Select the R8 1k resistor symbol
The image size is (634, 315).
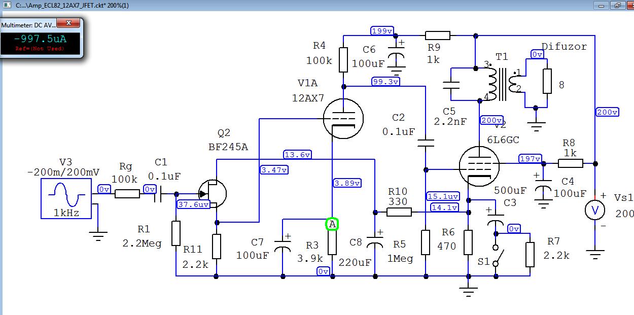(571, 163)
